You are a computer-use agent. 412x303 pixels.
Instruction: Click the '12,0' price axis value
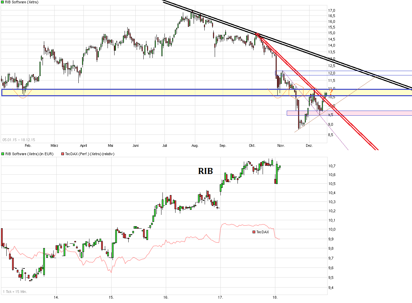pos(332,73)
